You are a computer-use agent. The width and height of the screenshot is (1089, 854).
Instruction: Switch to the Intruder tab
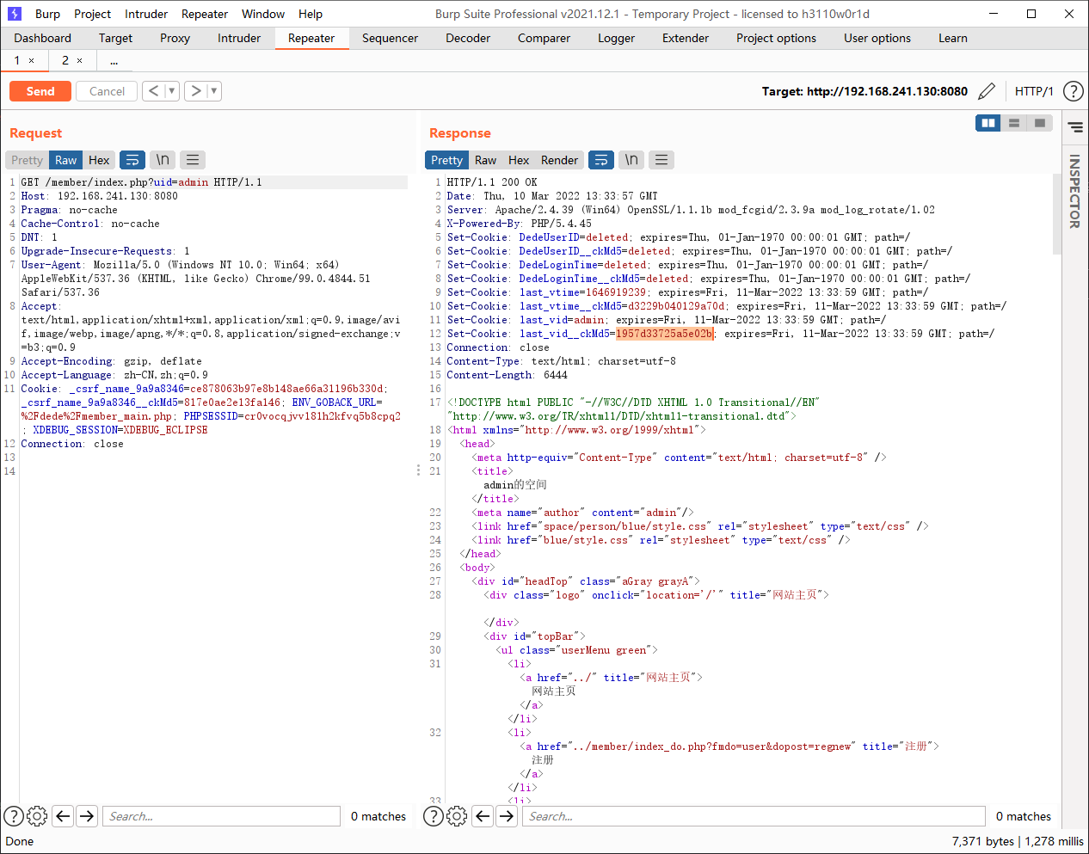pyautogui.click(x=238, y=38)
